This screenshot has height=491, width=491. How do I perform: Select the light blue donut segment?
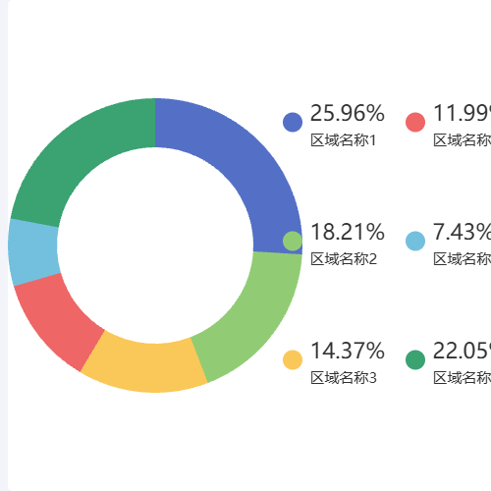32,252
